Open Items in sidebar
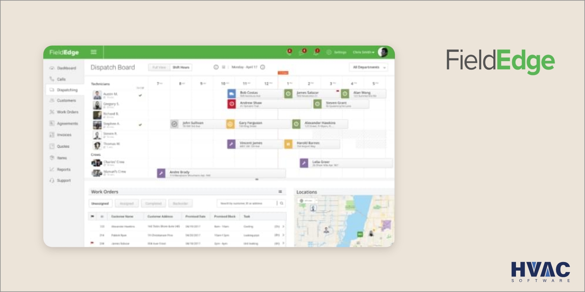Screen dimensions: 585x292 pyautogui.click(x=58, y=158)
